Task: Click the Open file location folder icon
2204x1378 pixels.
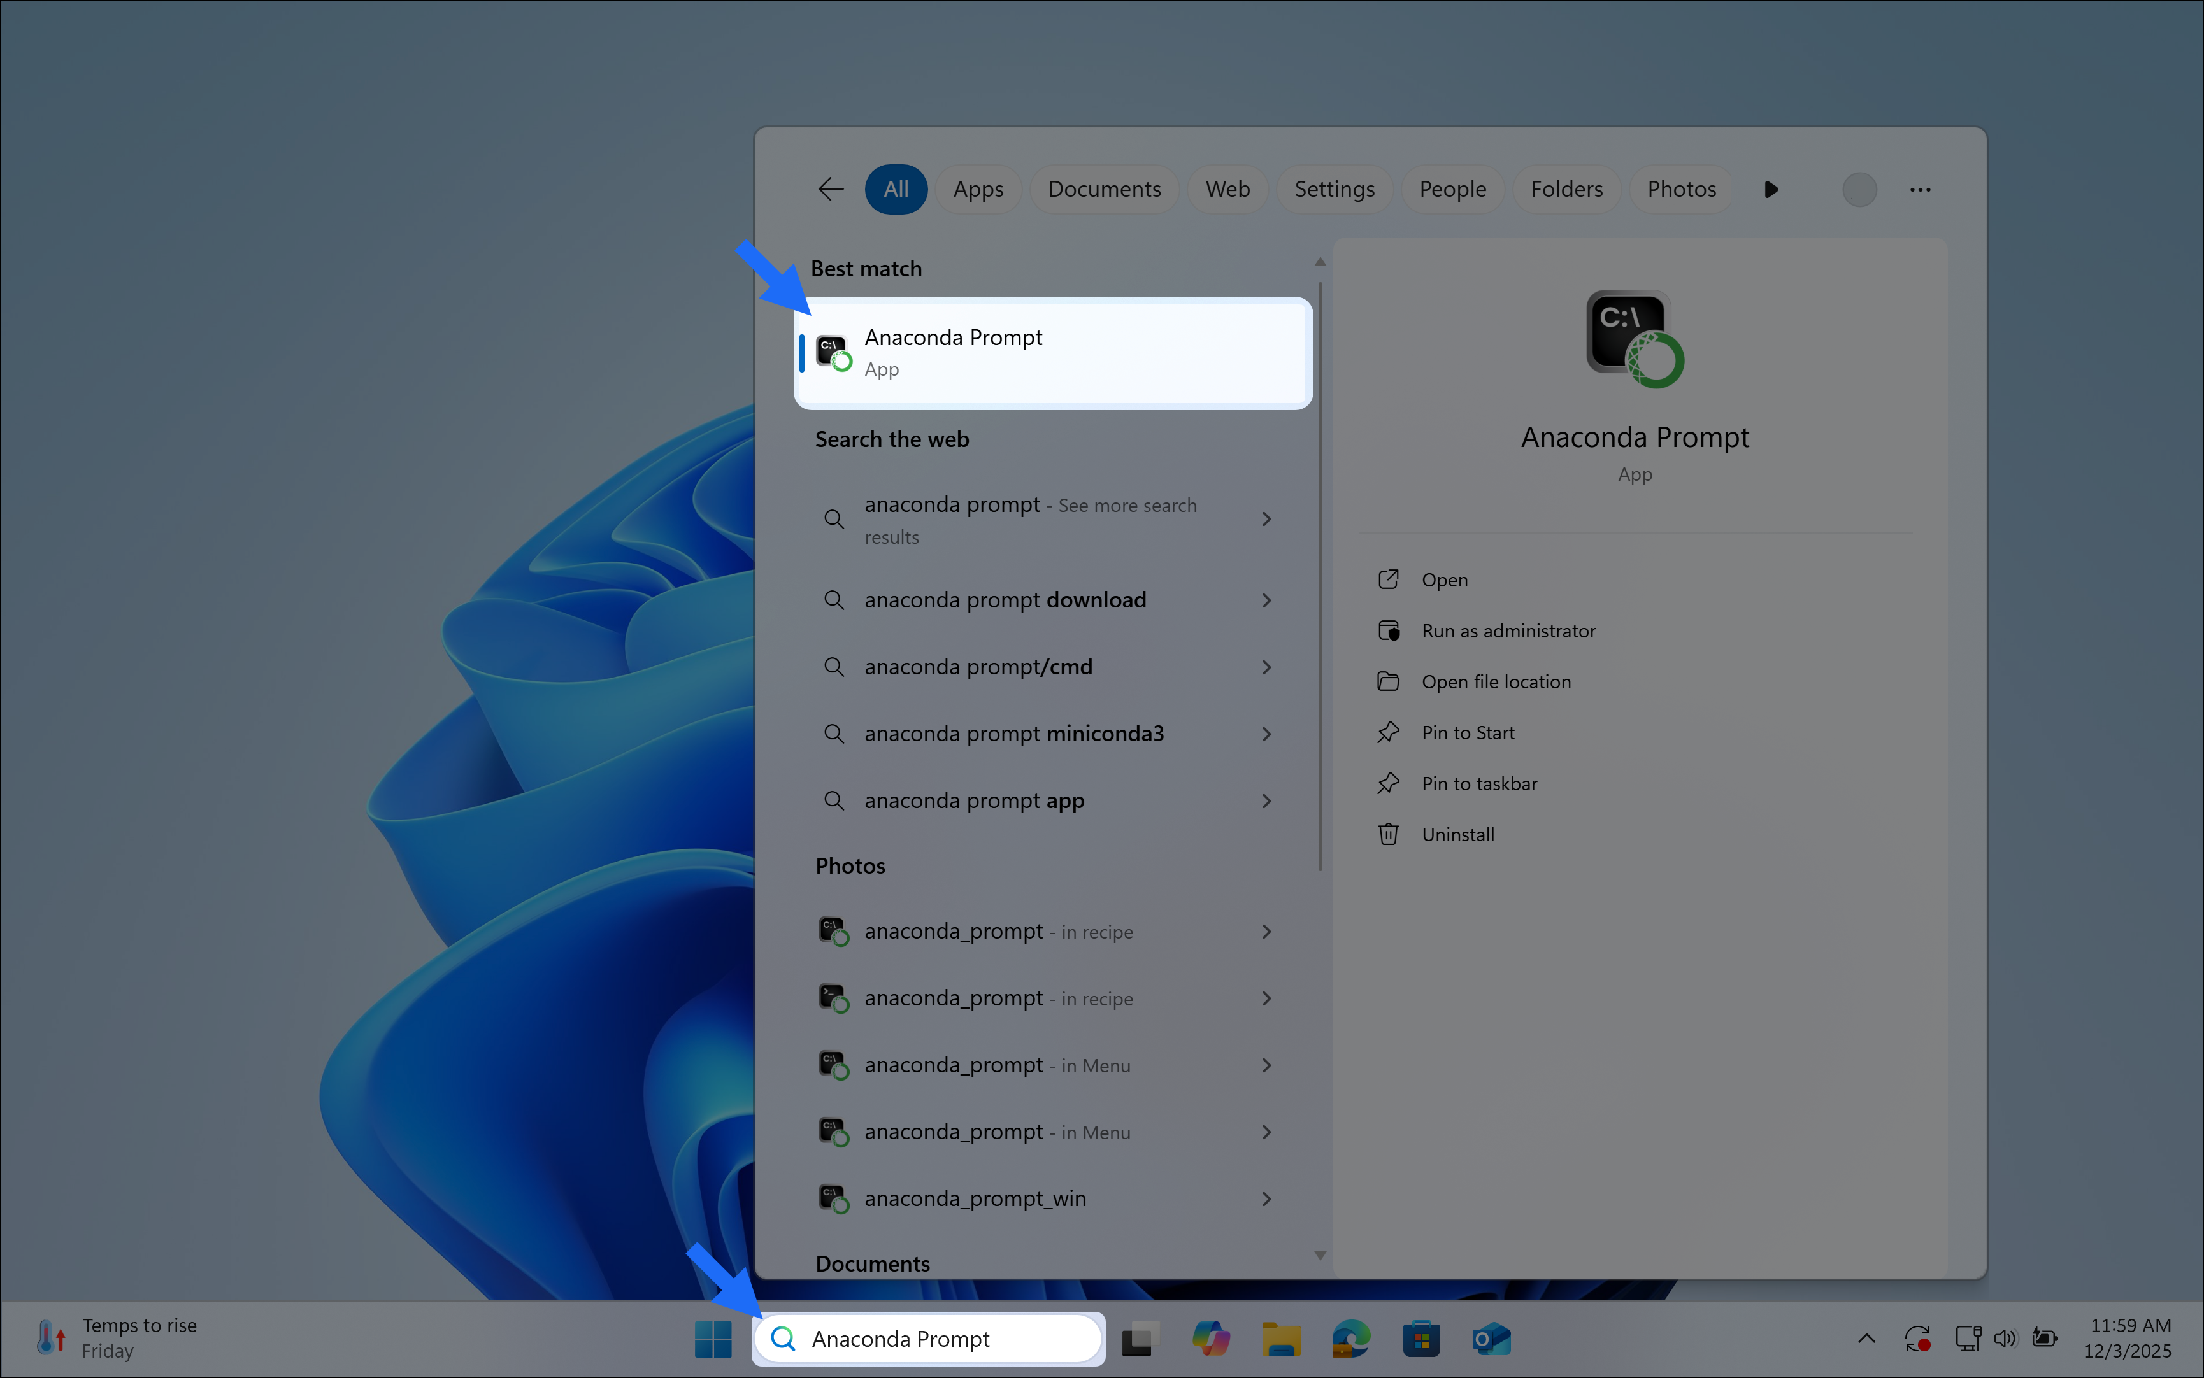Action: (1388, 681)
